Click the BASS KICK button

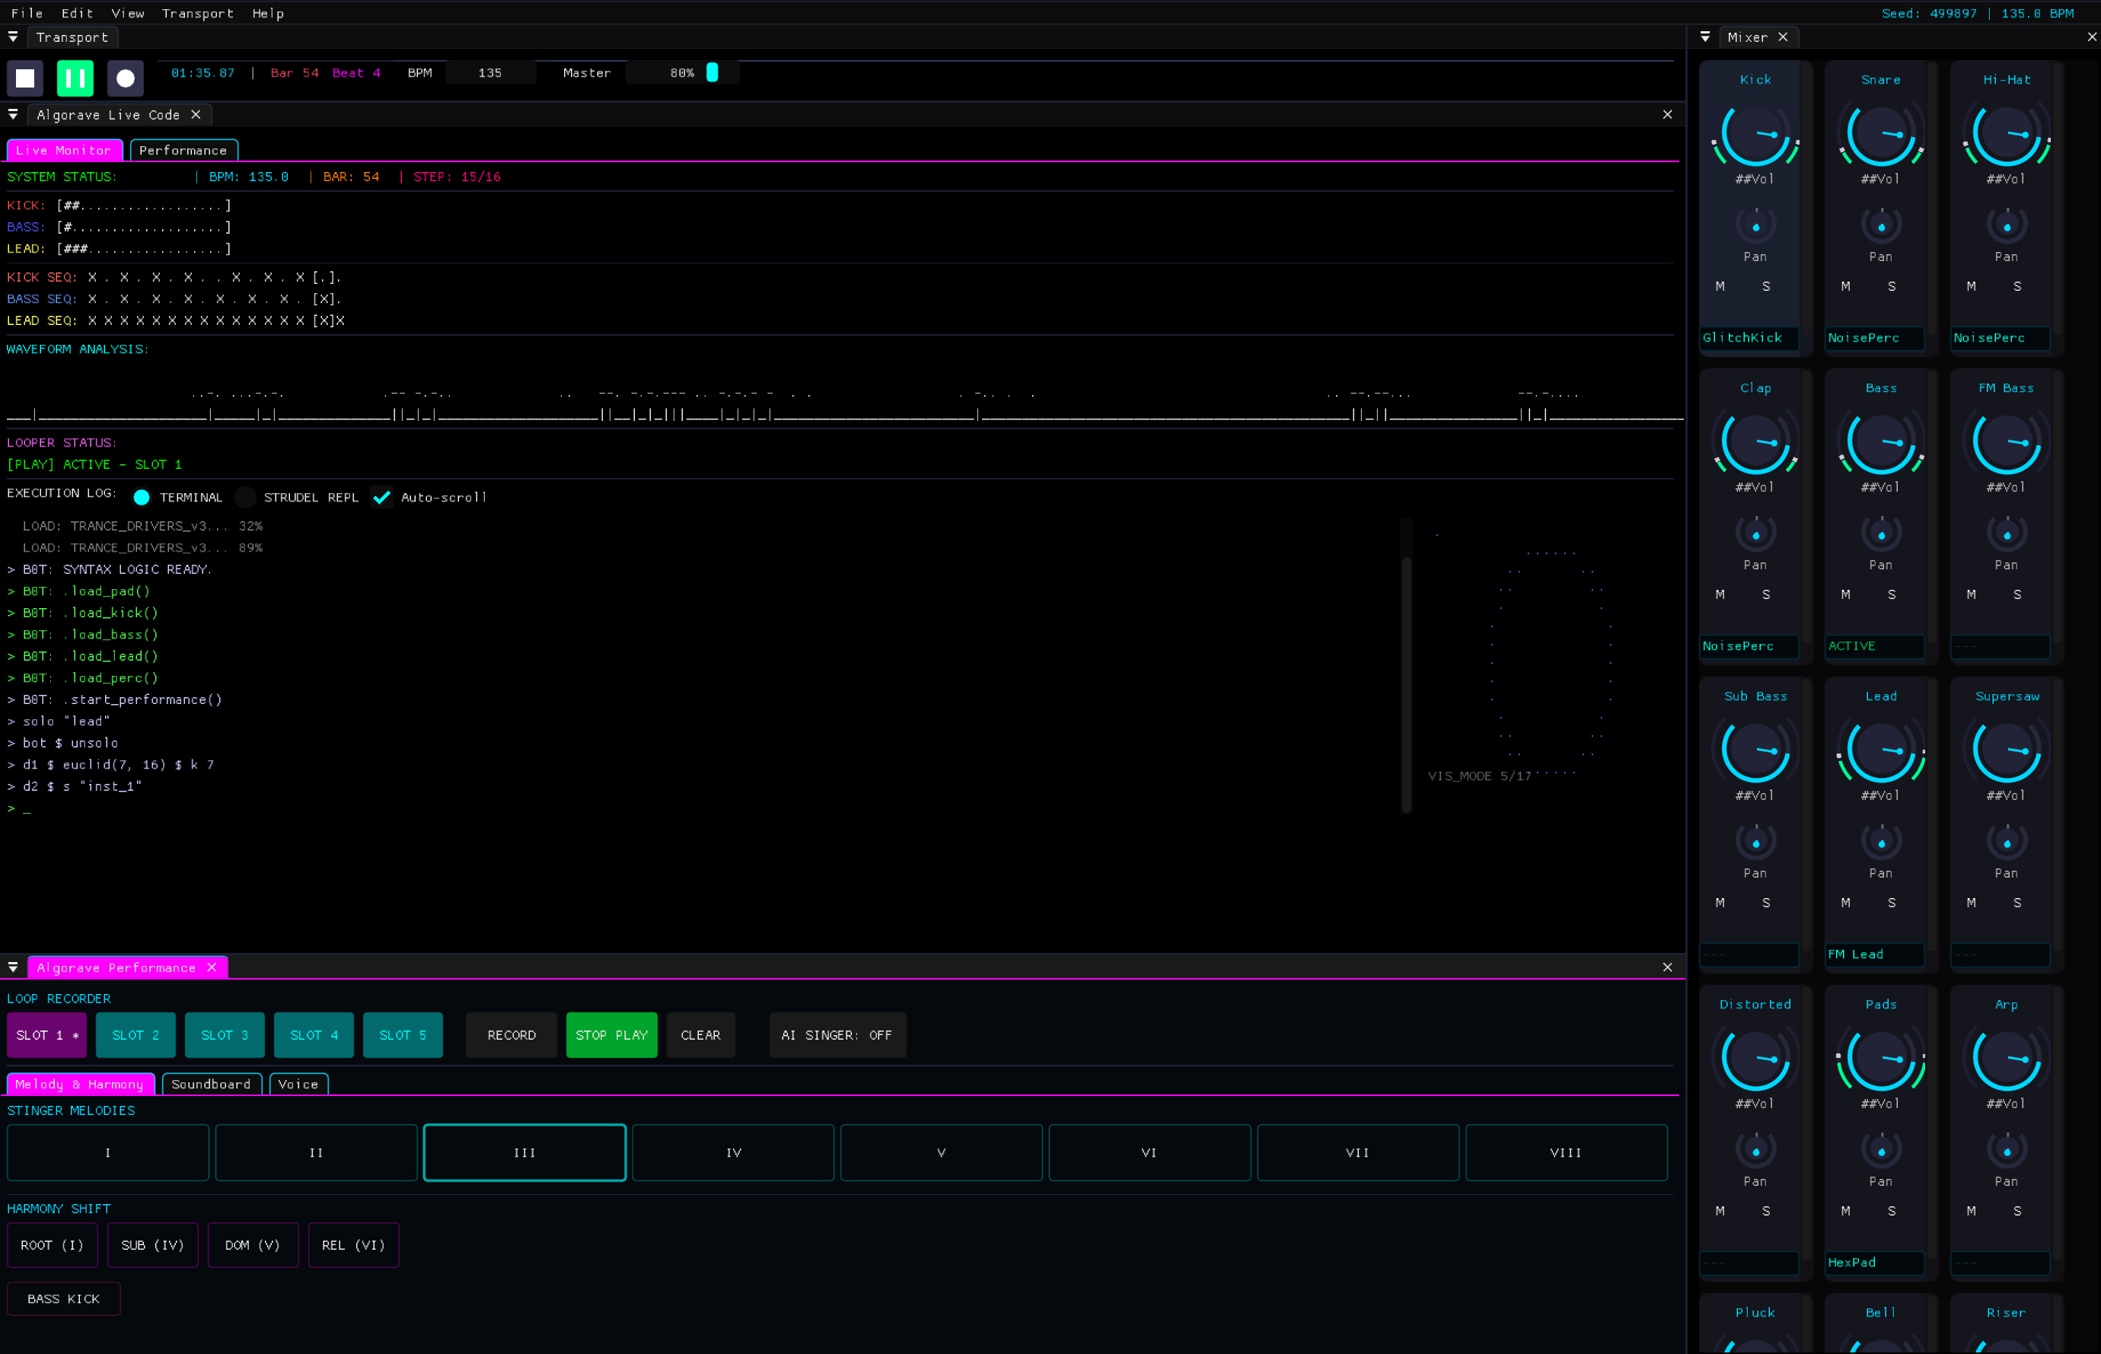pyautogui.click(x=64, y=1298)
